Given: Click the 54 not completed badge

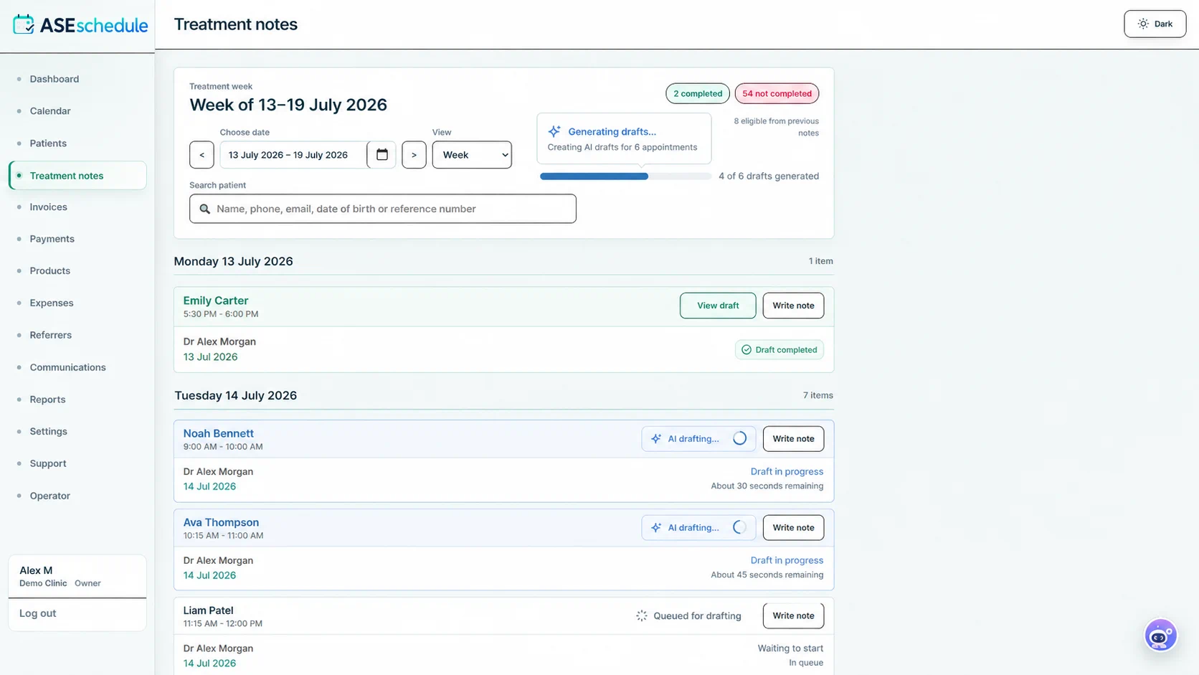Looking at the screenshot, I should pyautogui.click(x=777, y=93).
